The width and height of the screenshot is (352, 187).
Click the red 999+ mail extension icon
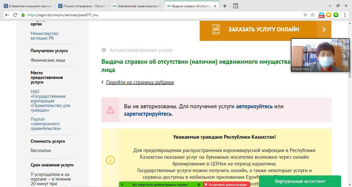coord(321,15)
